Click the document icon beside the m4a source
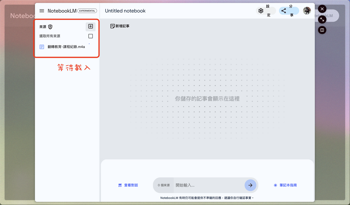The image size is (350, 205). tap(42, 47)
